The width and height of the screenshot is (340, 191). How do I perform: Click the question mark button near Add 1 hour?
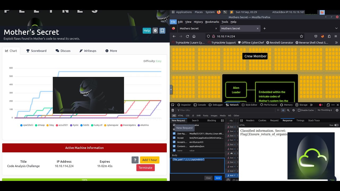pos(135,160)
